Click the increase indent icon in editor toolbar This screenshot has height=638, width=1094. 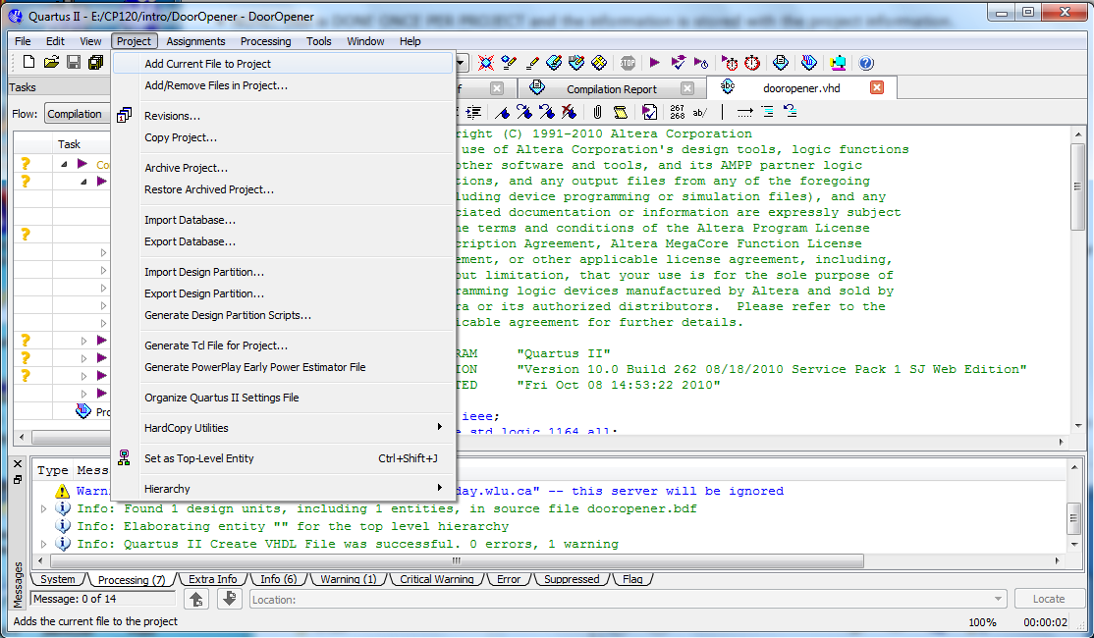(473, 112)
